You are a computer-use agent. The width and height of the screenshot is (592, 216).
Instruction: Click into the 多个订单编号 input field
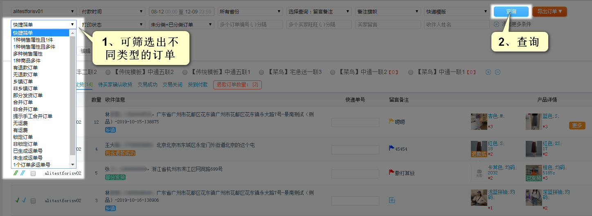[250, 24]
